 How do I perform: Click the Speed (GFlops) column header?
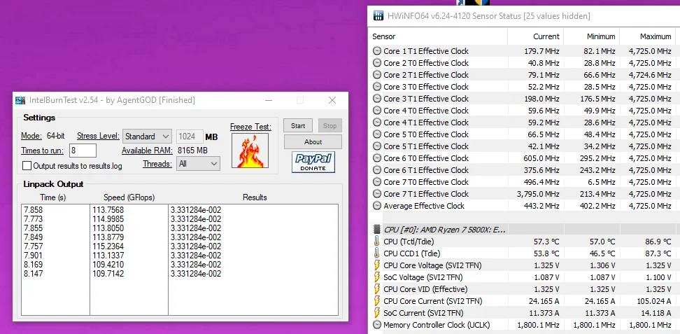click(x=129, y=197)
